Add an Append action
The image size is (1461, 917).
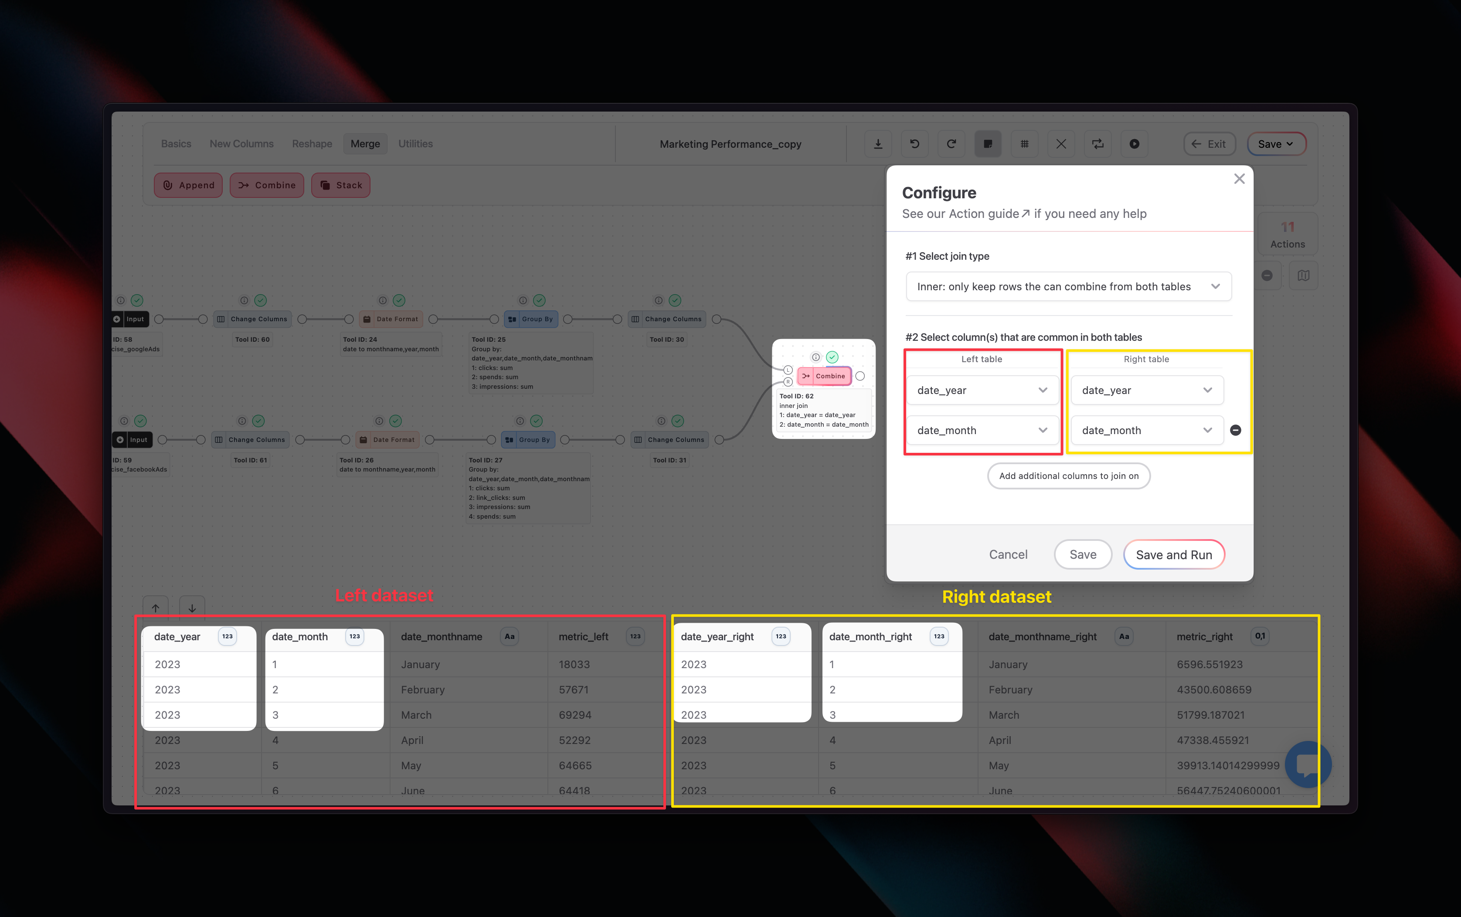coord(189,185)
